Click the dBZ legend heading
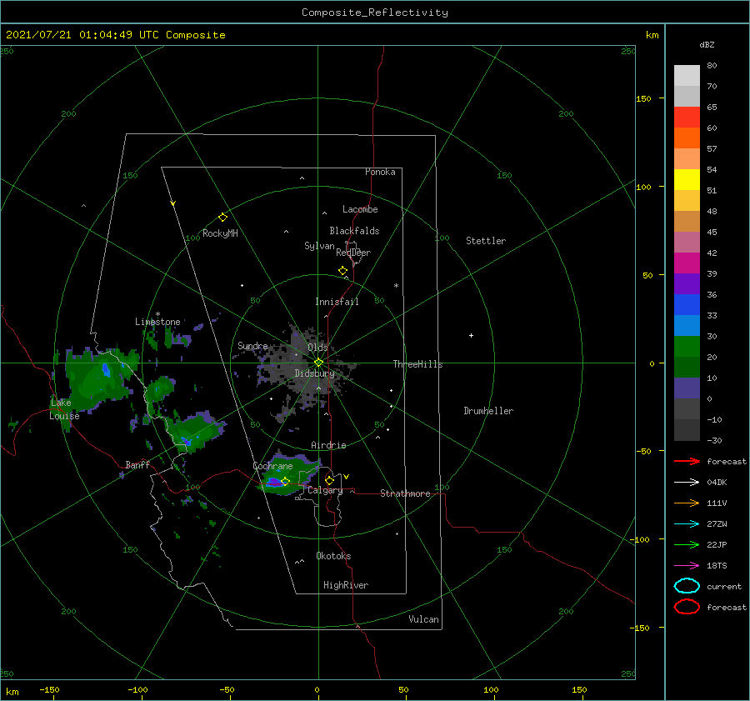 pos(707,45)
